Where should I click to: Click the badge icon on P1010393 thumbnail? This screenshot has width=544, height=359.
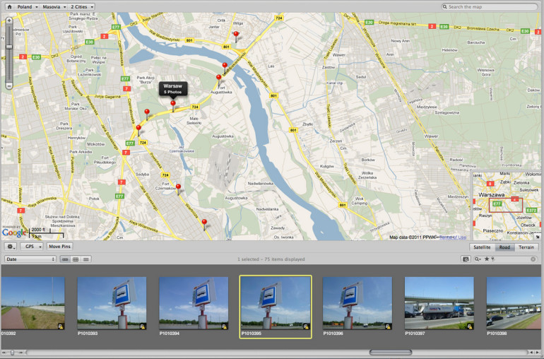click(x=142, y=326)
